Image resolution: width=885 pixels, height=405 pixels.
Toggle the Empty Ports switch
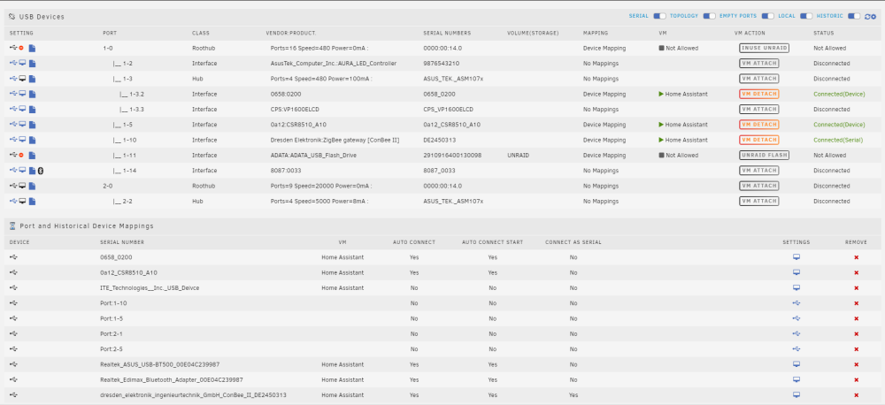tap(767, 16)
